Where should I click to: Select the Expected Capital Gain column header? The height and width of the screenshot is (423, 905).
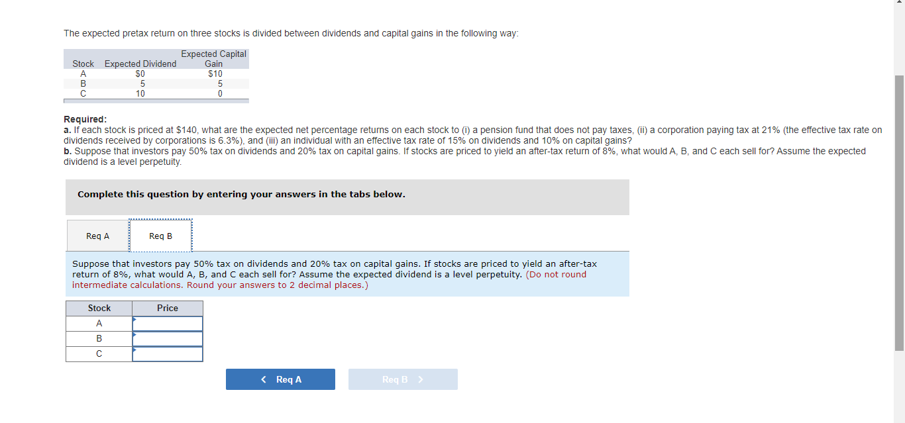tap(213, 58)
